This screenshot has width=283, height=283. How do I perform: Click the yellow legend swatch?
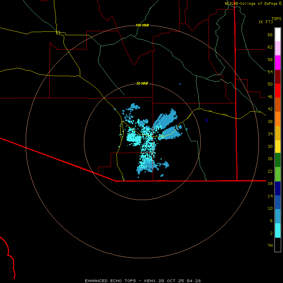278,147
